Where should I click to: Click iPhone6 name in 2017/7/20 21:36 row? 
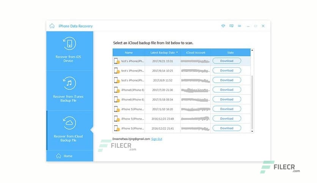point(133,90)
